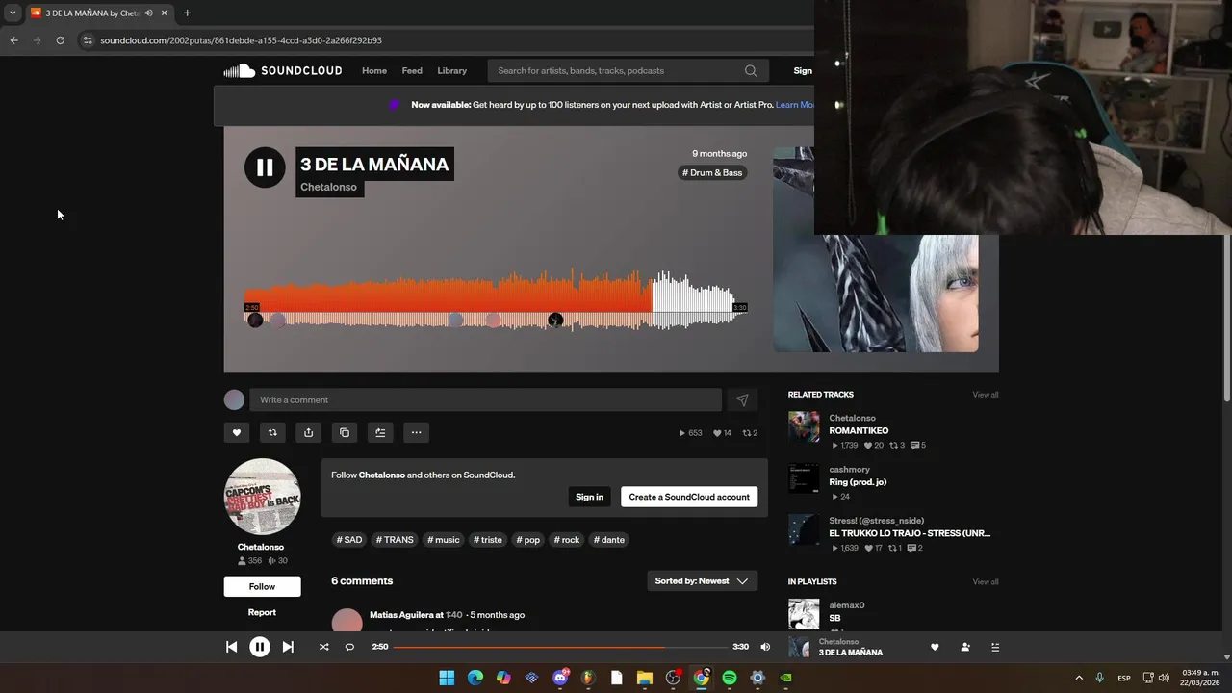Click the Report link under Follow
The width and height of the screenshot is (1232, 693).
click(x=262, y=612)
